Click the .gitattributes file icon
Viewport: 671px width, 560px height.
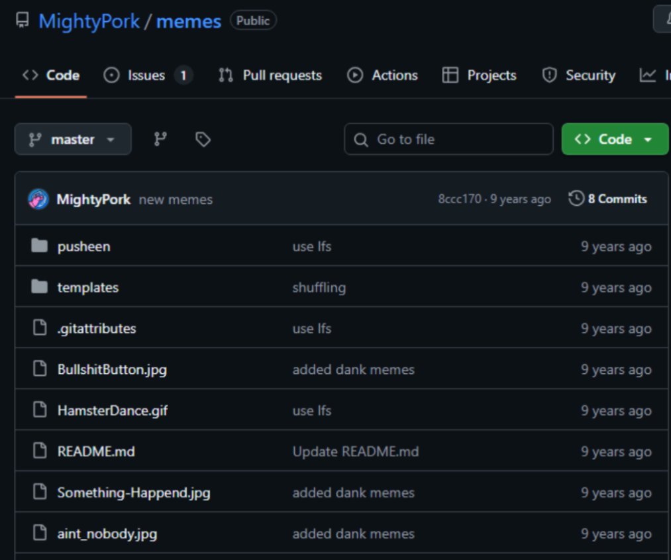click(40, 328)
